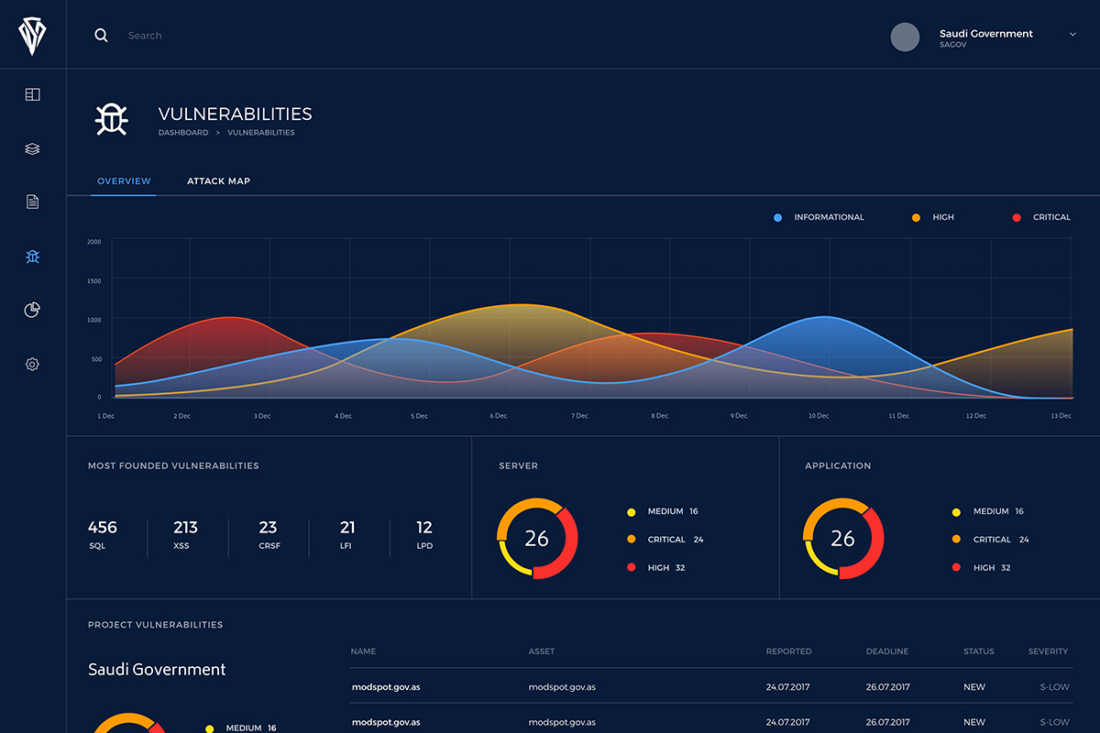Open the pie chart analytics icon in sidebar

tap(32, 310)
